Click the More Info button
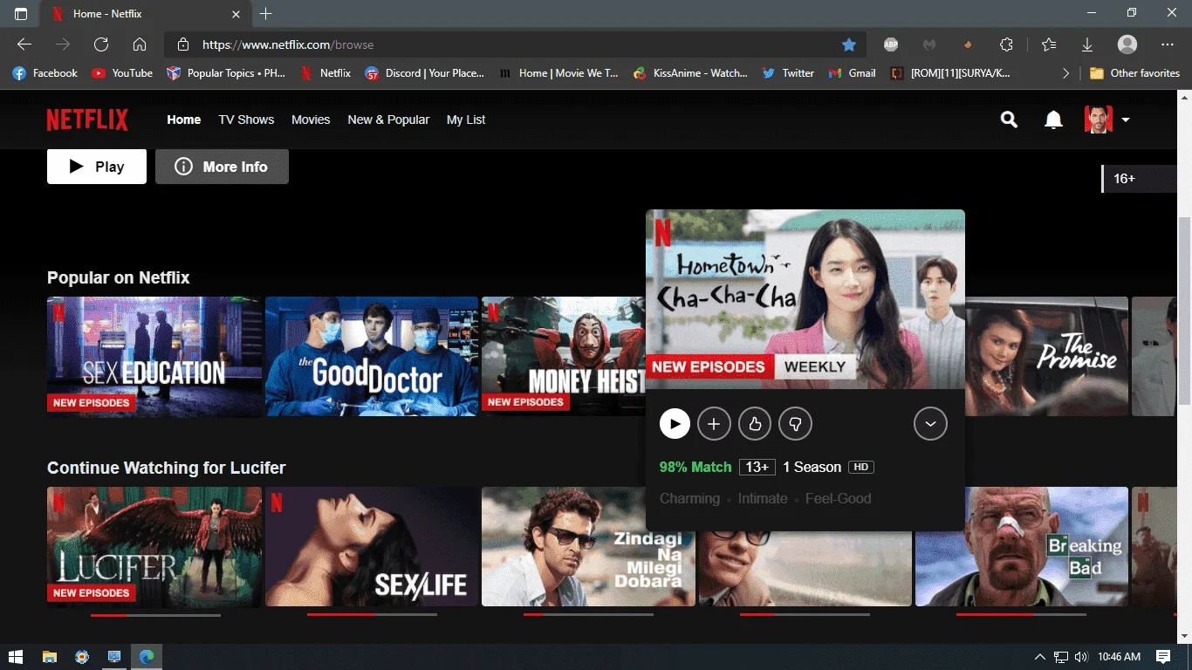This screenshot has width=1192, height=670. (222, 167)
